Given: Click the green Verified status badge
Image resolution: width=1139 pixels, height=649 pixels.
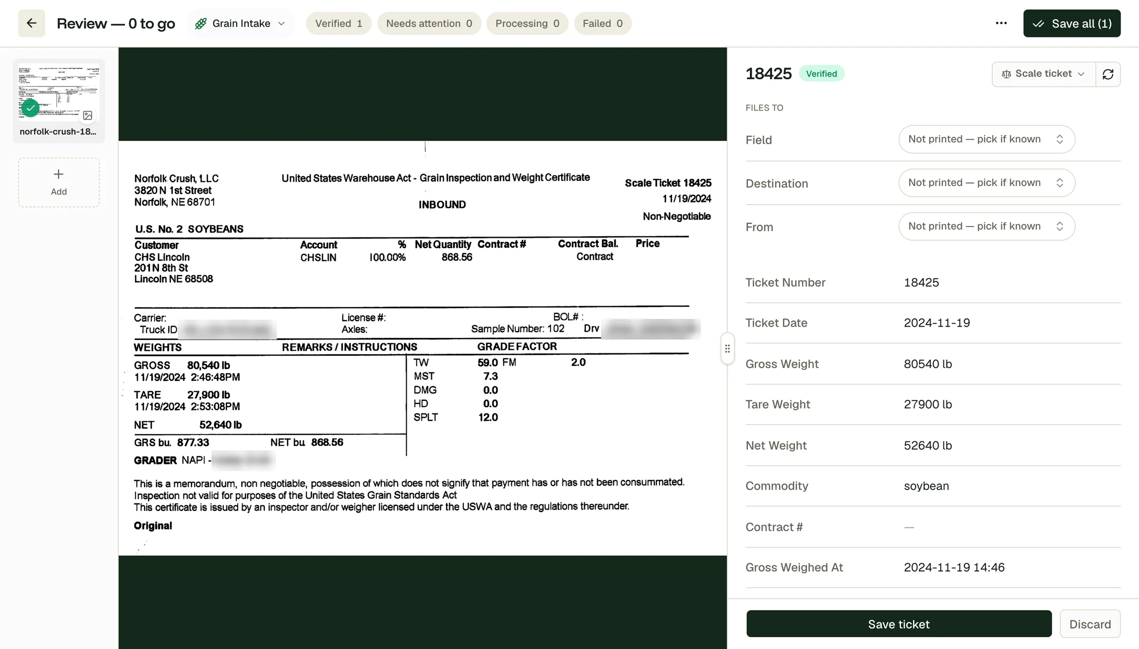Looking at the screenshot, I should pyautogui.click(x=822, y=74).
